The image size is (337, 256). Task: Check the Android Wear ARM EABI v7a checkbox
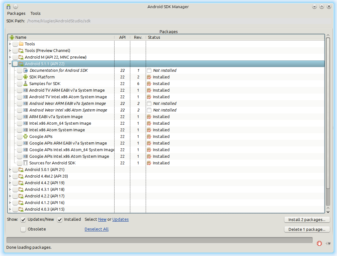[20, 104]
